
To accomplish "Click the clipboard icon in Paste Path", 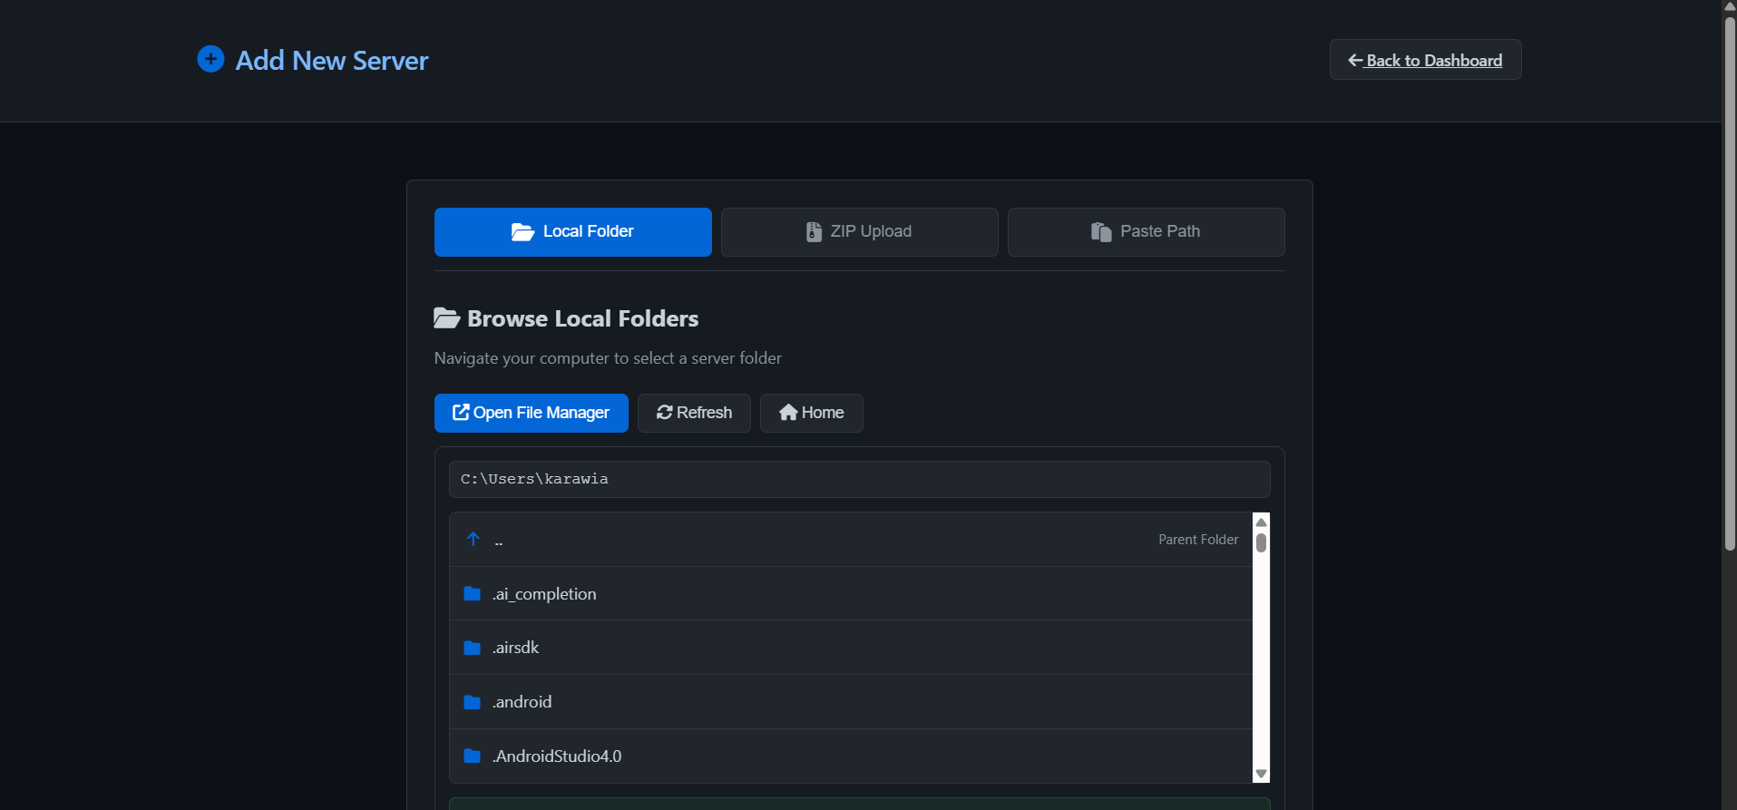I will point(1101,232).
